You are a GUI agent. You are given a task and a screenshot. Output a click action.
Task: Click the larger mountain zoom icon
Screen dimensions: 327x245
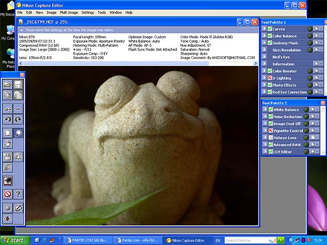click(x=7, y=108)
